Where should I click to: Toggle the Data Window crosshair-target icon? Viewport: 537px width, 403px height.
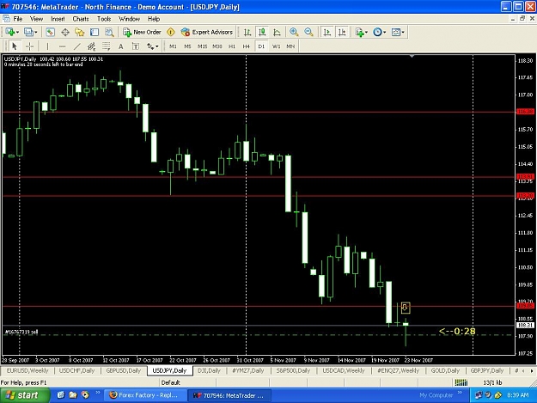coord(65,32)
